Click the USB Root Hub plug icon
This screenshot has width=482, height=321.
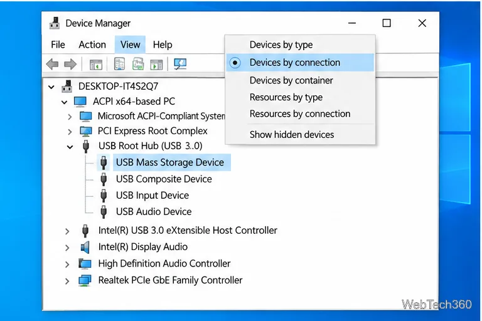point(86,146)
